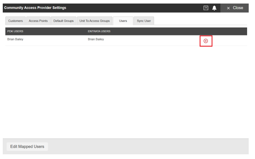Open the help question mark icon
Screen dimensions: 255x159
(206, 8)
